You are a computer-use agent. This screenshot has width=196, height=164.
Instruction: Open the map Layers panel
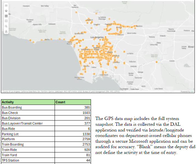click(x=6, y=11)
